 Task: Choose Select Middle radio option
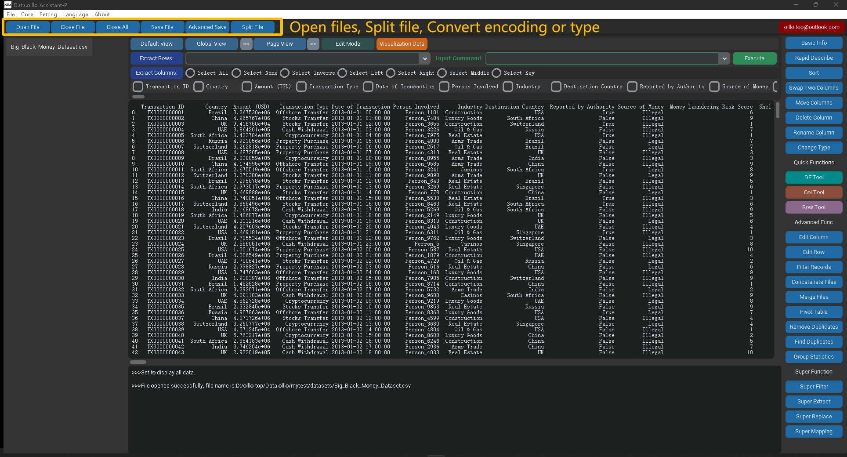[x=442, y=73]
